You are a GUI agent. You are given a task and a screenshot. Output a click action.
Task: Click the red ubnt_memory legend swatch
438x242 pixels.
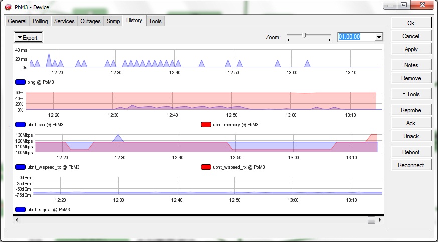[206, 125]
